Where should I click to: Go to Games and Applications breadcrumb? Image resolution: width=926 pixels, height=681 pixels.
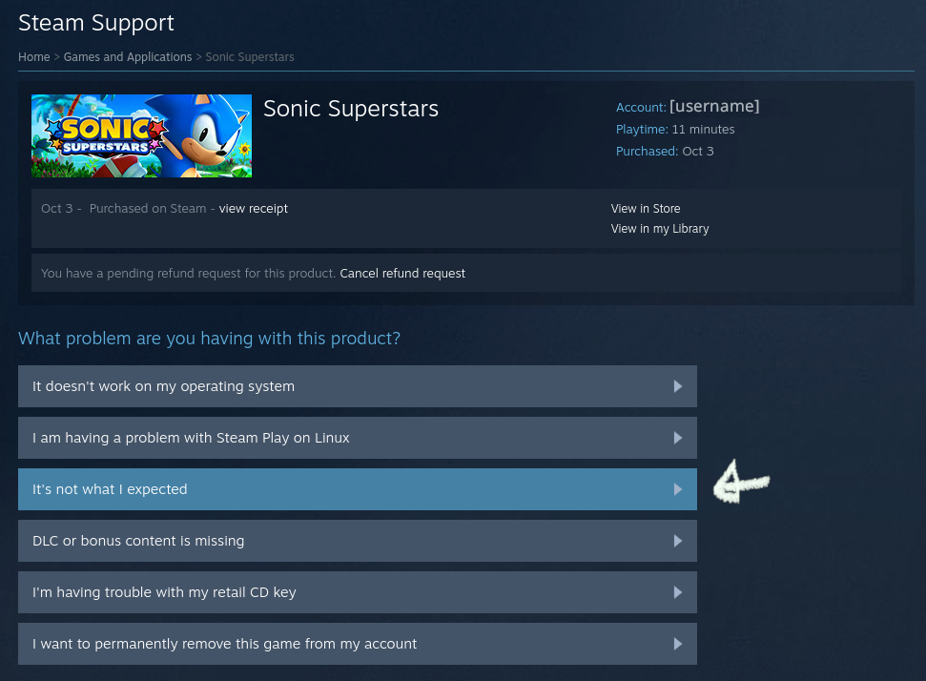coord(128,57)
